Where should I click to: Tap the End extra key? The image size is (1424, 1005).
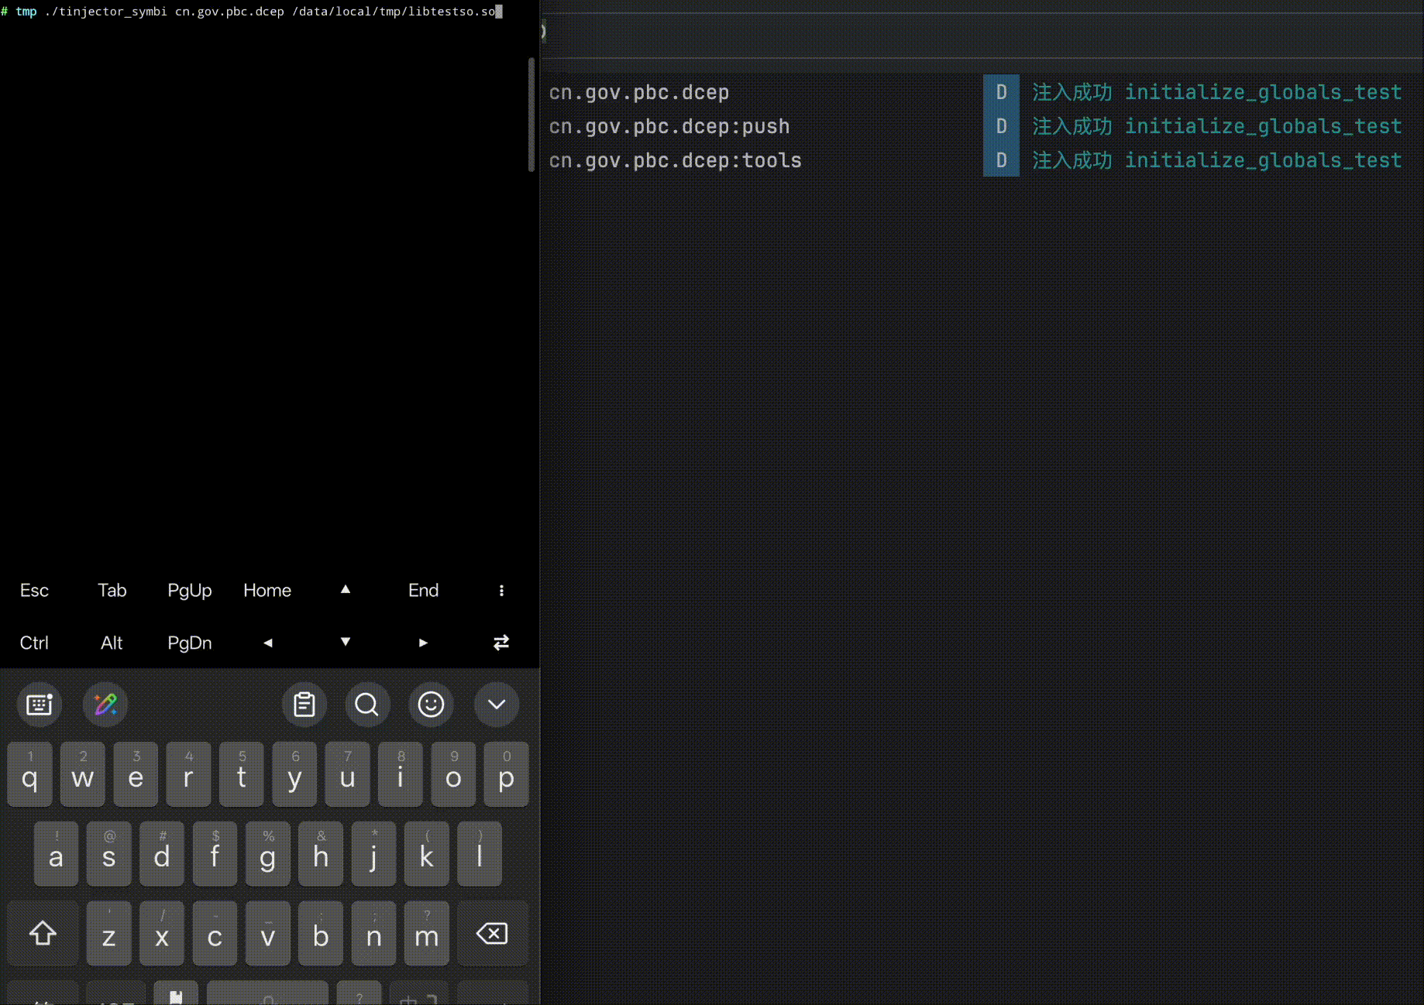423,591
